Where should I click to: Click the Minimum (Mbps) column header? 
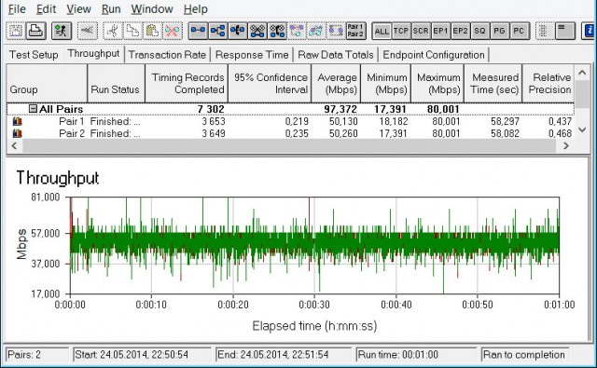point(385,83)
